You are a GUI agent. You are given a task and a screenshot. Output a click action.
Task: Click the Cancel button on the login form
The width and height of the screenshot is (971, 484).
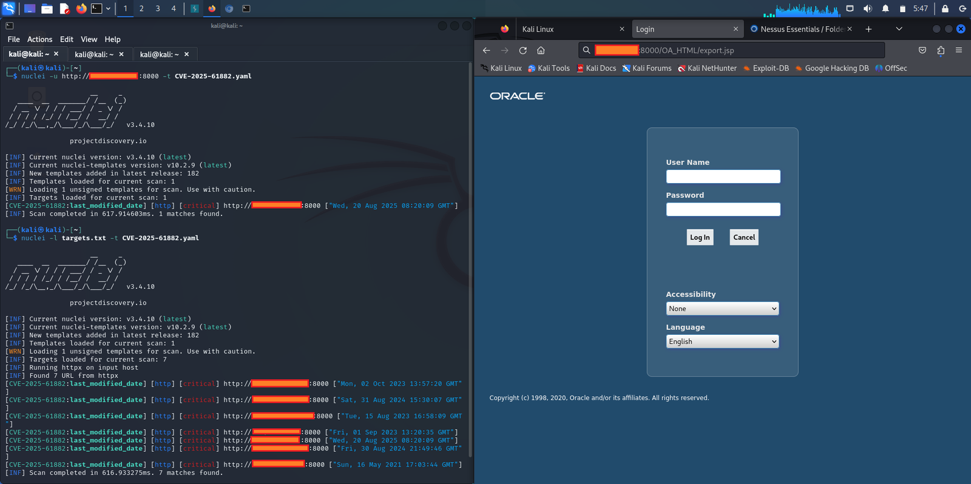(744, 237)
